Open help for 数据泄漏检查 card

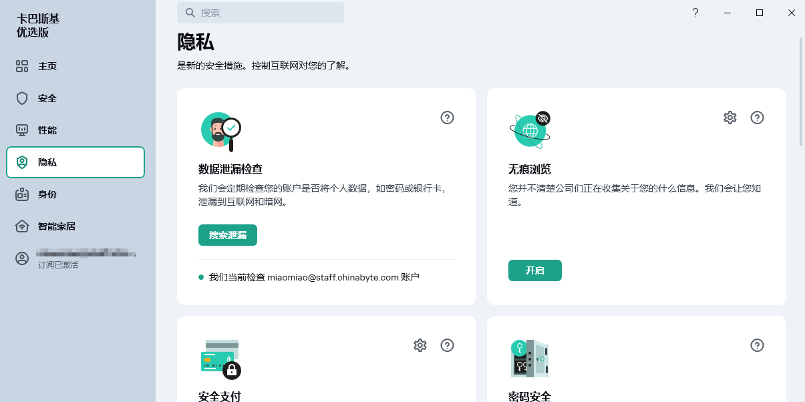tap(448, 118)
